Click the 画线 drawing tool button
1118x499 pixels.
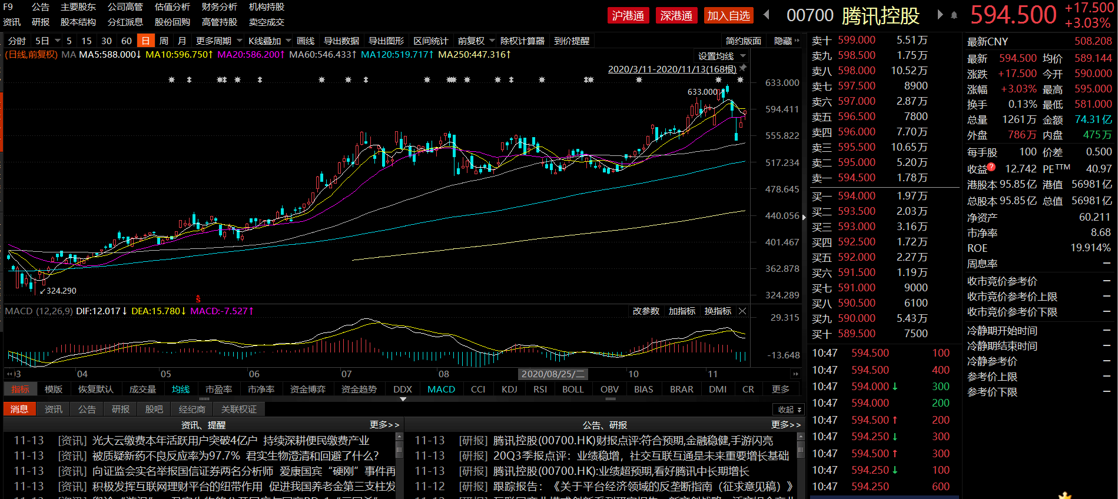click(x=306, y=41)
